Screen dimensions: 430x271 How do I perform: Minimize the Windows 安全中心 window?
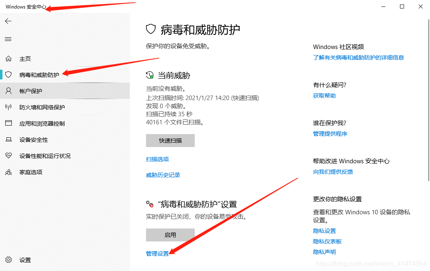point(383,6)
